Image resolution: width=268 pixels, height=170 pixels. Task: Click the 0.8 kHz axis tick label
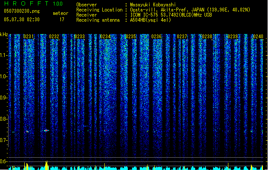pos(3,119)
